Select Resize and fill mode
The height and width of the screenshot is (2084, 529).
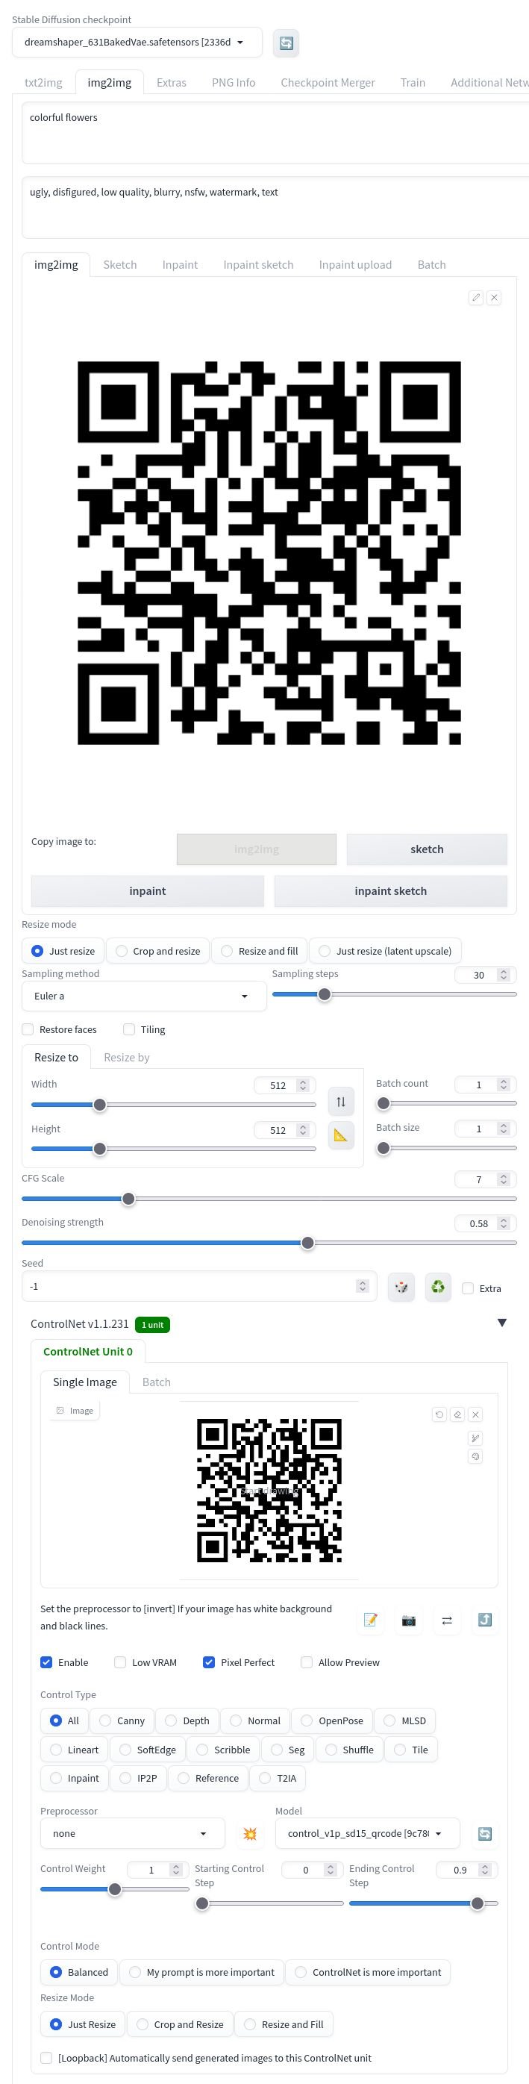259,951
